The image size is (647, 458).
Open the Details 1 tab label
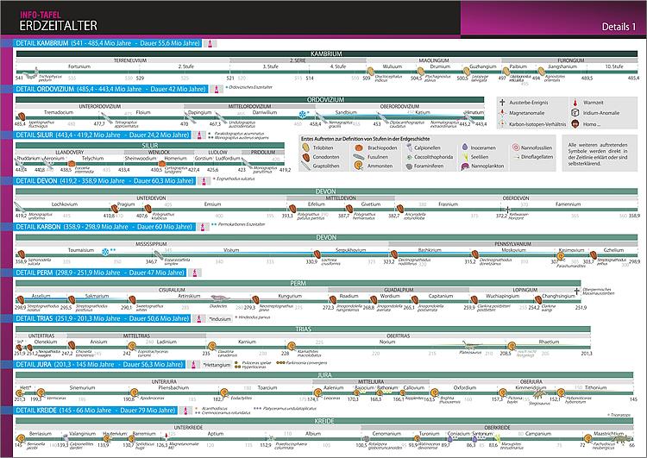pyautogui.click(x=619, y=28)
